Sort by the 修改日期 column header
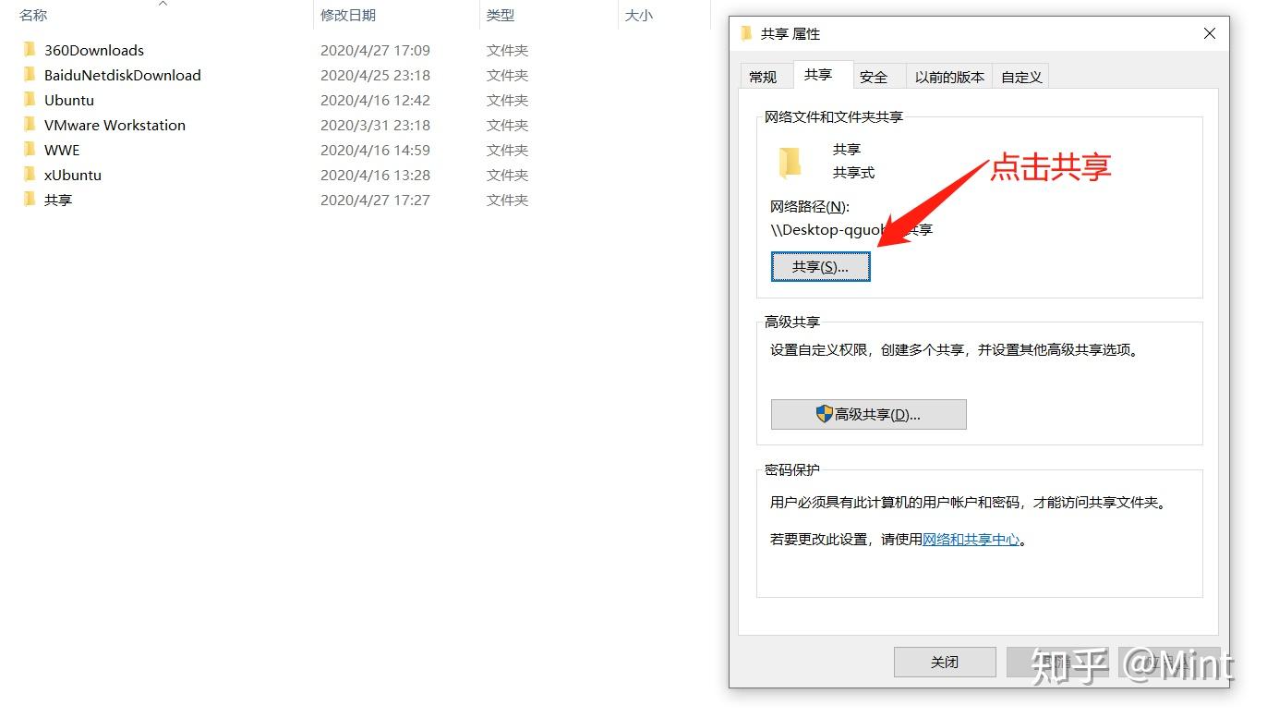 click(x=348, y=15)
